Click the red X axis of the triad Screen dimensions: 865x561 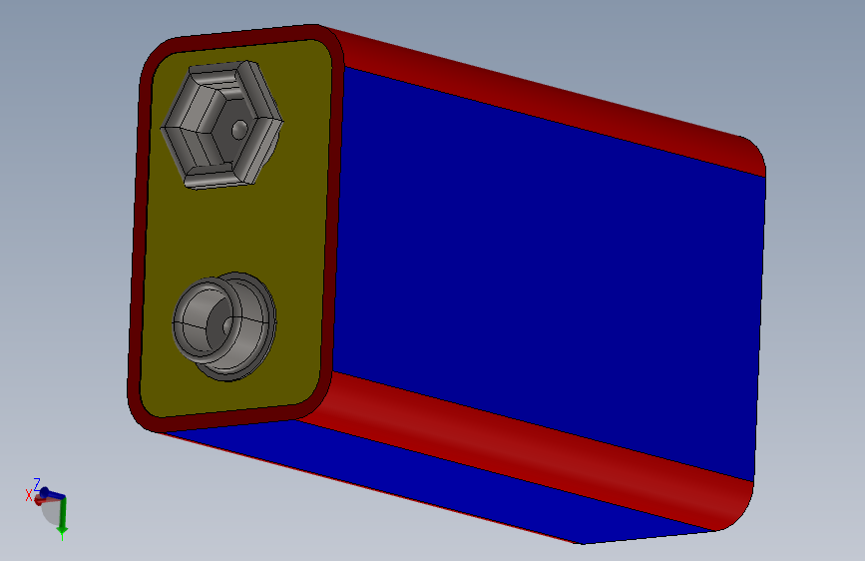(x=38, y=500)
